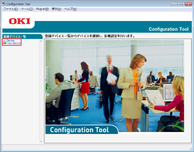Click the 登録デバイス一覧 panel header
The height and width of the screenshot is (152, 194).
pos(22,36)
